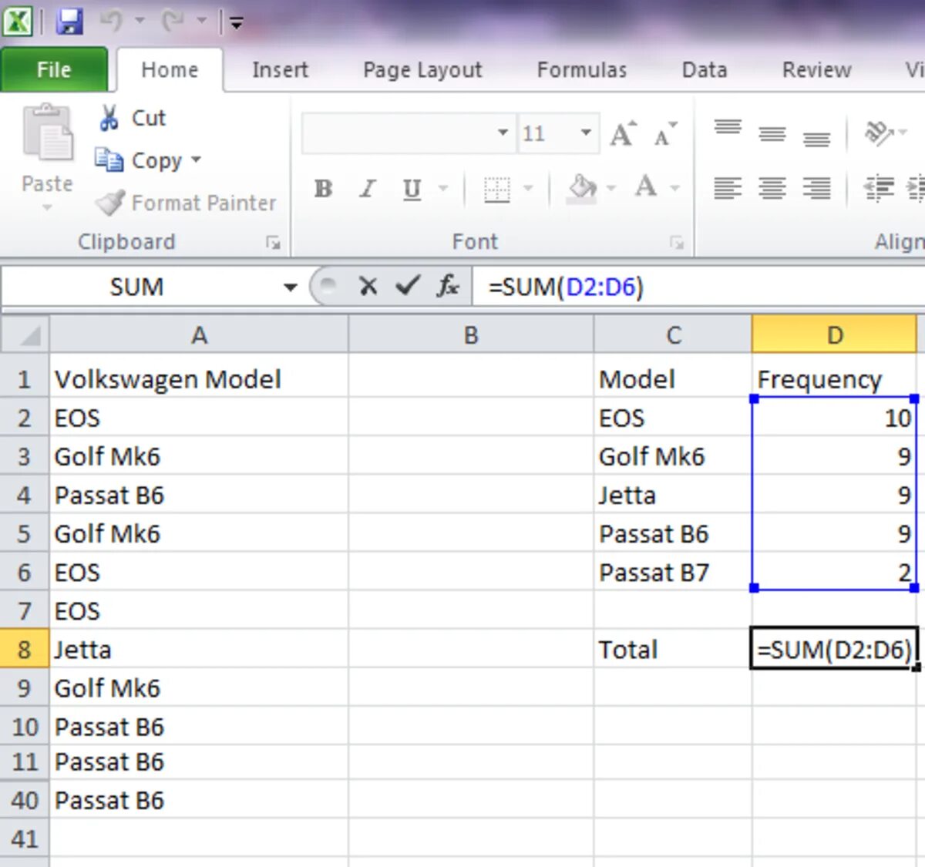The image size is (925, 867).
Task: Expand the Underline style arrow
Action: pos(443,188)
